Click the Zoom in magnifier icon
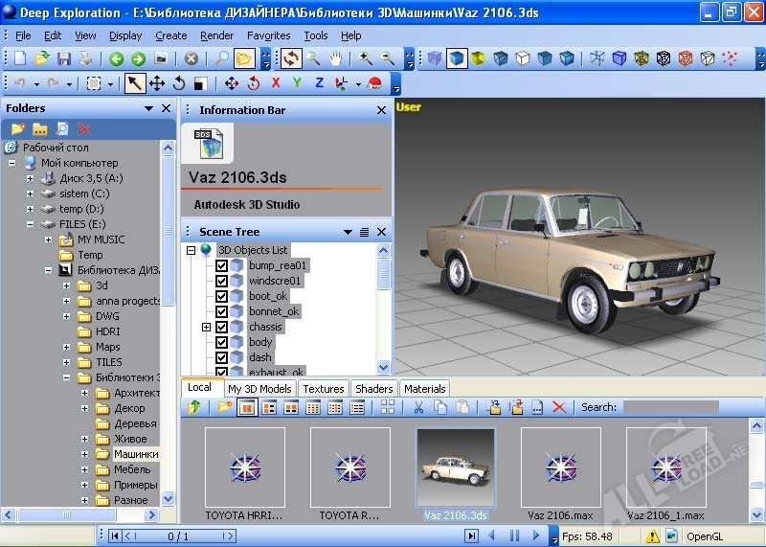766x547 pixels. (x=365, y=59)
